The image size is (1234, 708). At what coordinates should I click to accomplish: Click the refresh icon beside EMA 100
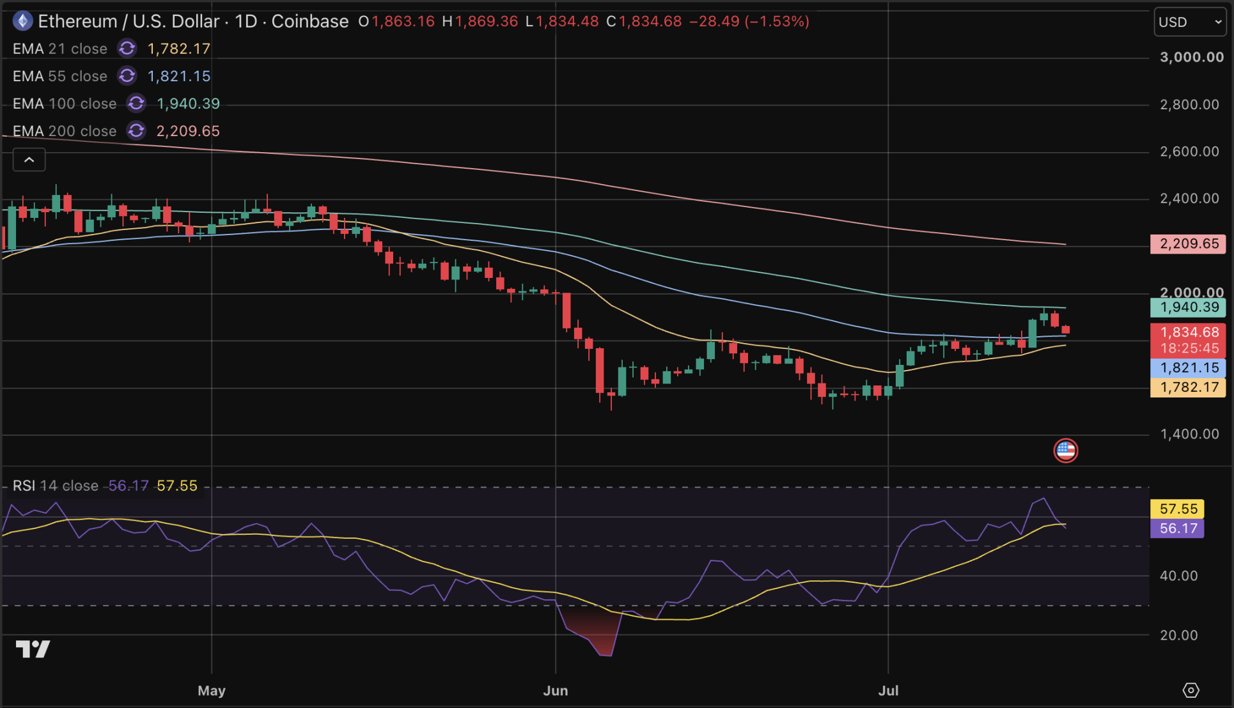coord(136,104)
